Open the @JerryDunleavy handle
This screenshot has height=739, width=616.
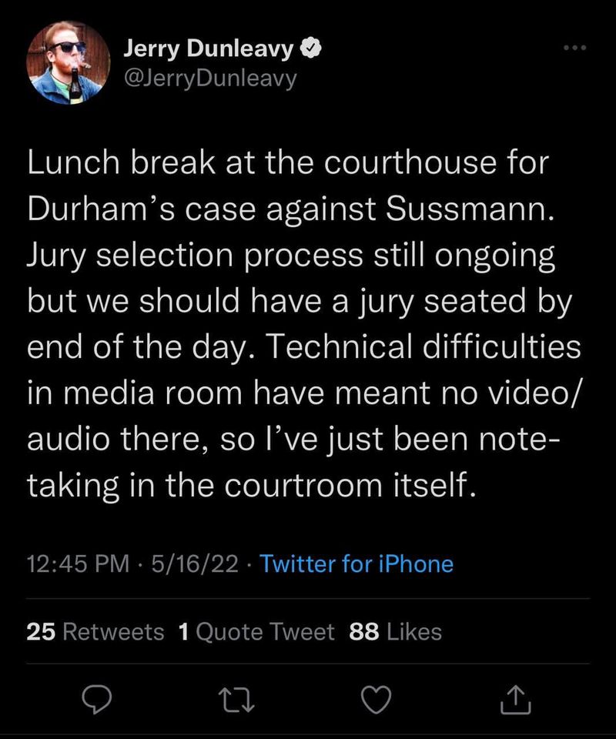tap(209, 78)
